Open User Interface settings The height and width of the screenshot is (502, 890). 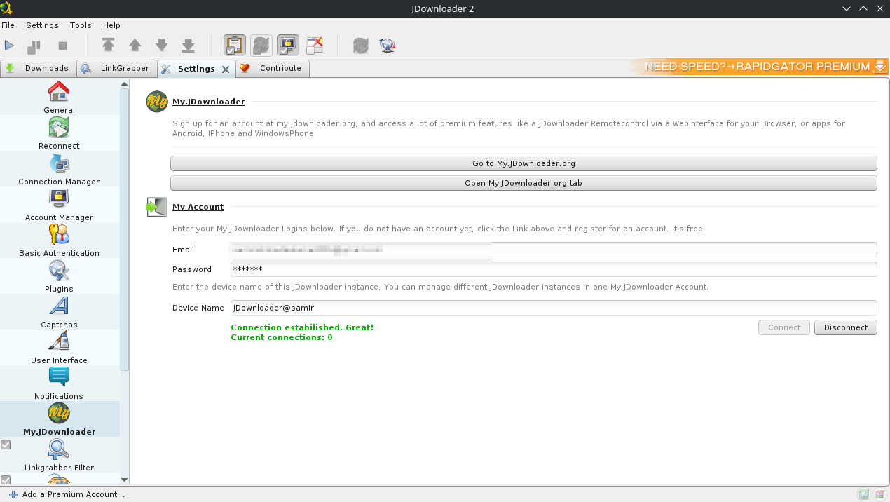(60, 347)
